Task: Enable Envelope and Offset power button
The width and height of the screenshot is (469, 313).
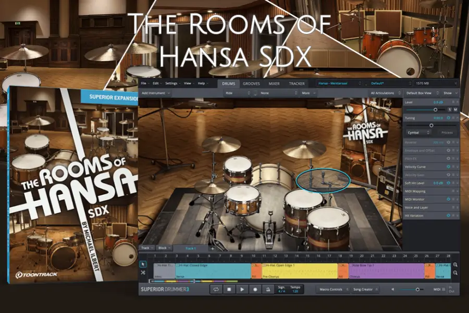Action: (448, 150)
